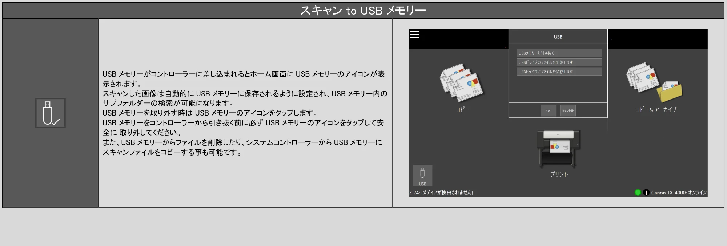Tap the USB memory icon on home screen

422,176
